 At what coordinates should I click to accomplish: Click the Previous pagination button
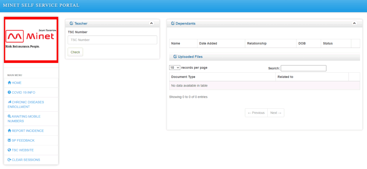click(256, 113)
